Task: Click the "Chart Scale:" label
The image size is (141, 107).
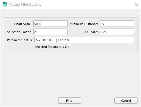Action: 23,24
